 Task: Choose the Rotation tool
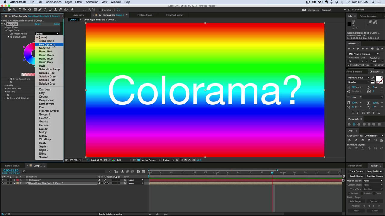pos(20,10)
